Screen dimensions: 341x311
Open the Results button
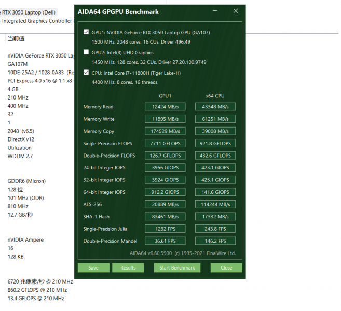click(128, 268)
